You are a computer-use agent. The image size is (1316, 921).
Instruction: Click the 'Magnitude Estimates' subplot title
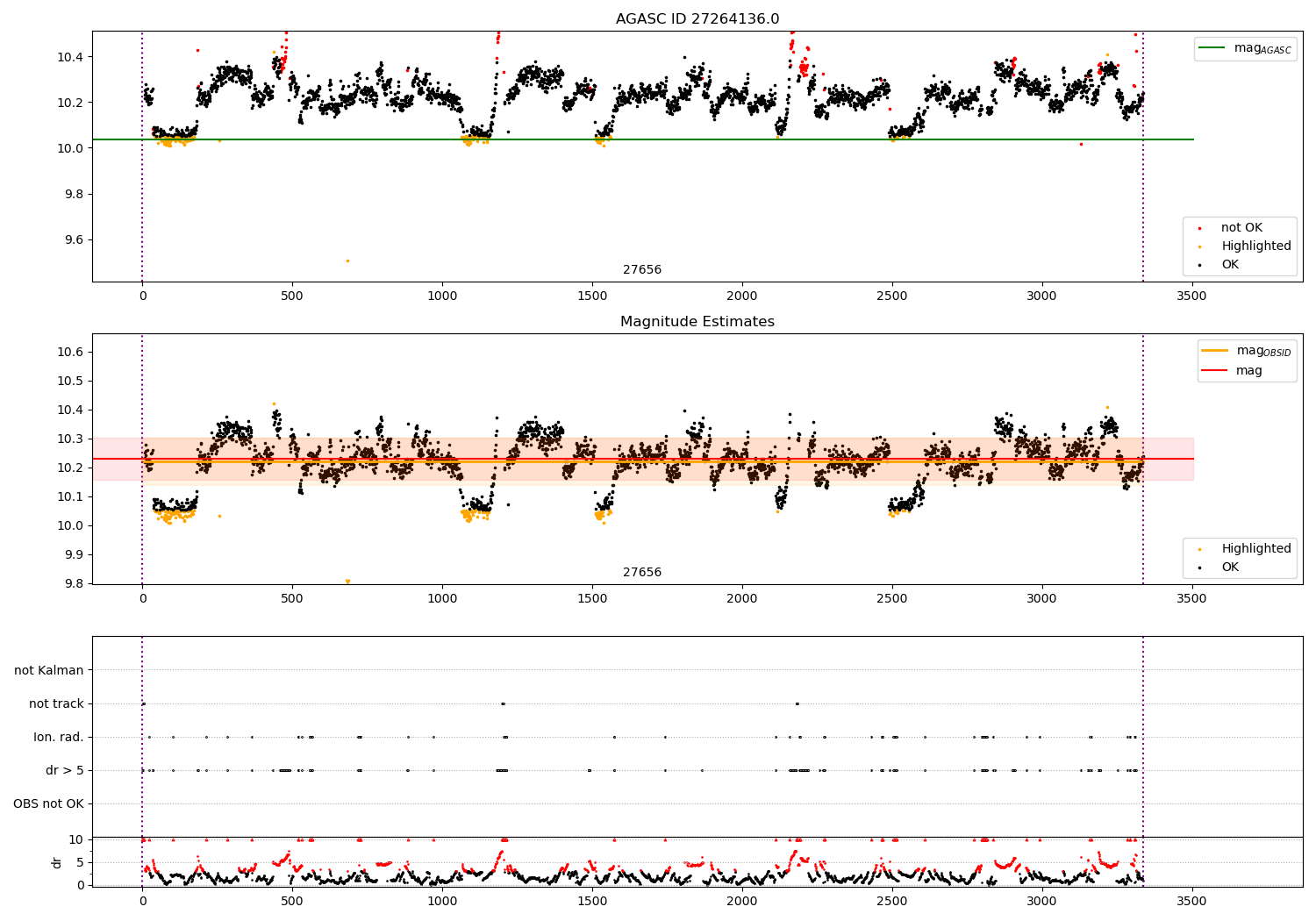(x=697, y=322)
